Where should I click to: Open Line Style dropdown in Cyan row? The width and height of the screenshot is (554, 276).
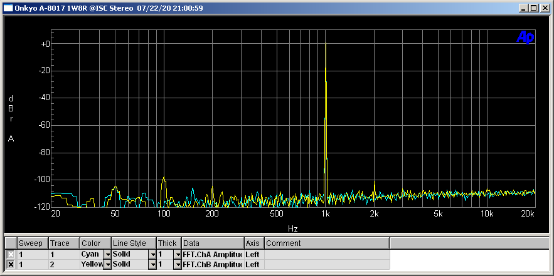coord(152,254)
